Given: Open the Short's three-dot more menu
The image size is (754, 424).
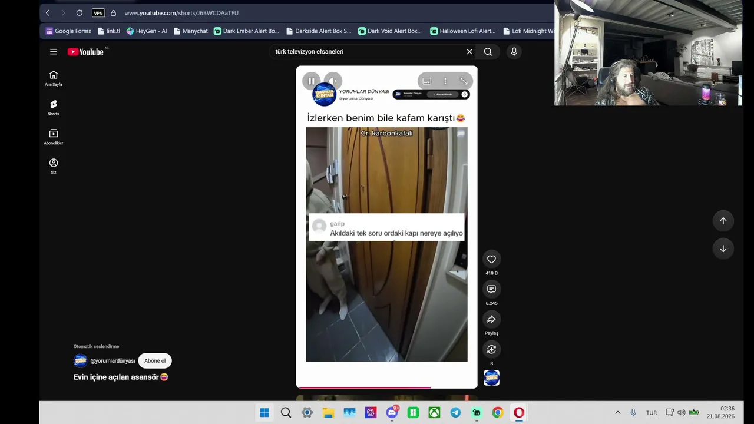Looking at the screenshot, I should pos(445,81).
